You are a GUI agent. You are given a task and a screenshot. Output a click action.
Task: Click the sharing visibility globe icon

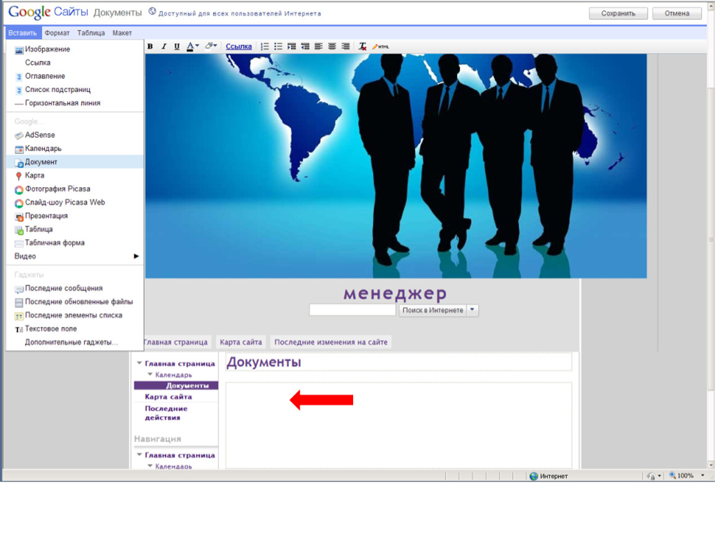152,11
